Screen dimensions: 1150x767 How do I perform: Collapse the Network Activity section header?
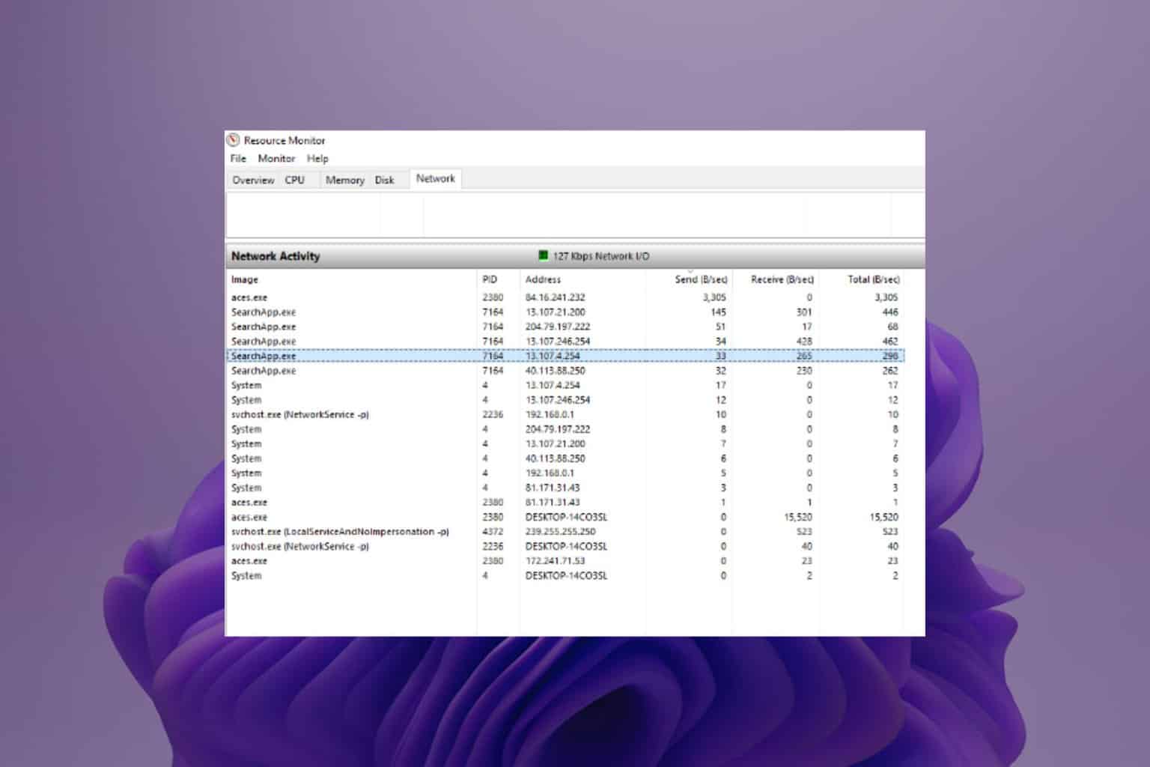[575, 256]
